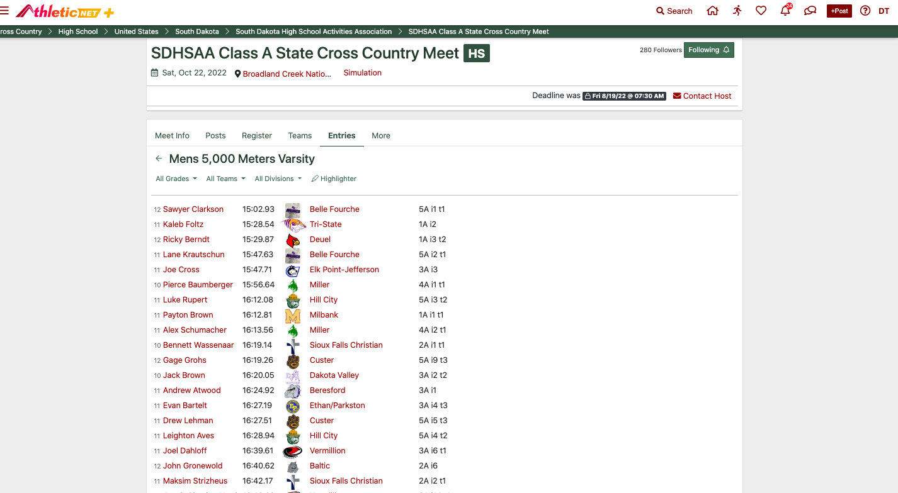Click the 5A i9 t3 entry code

click(x=433, y=360)
